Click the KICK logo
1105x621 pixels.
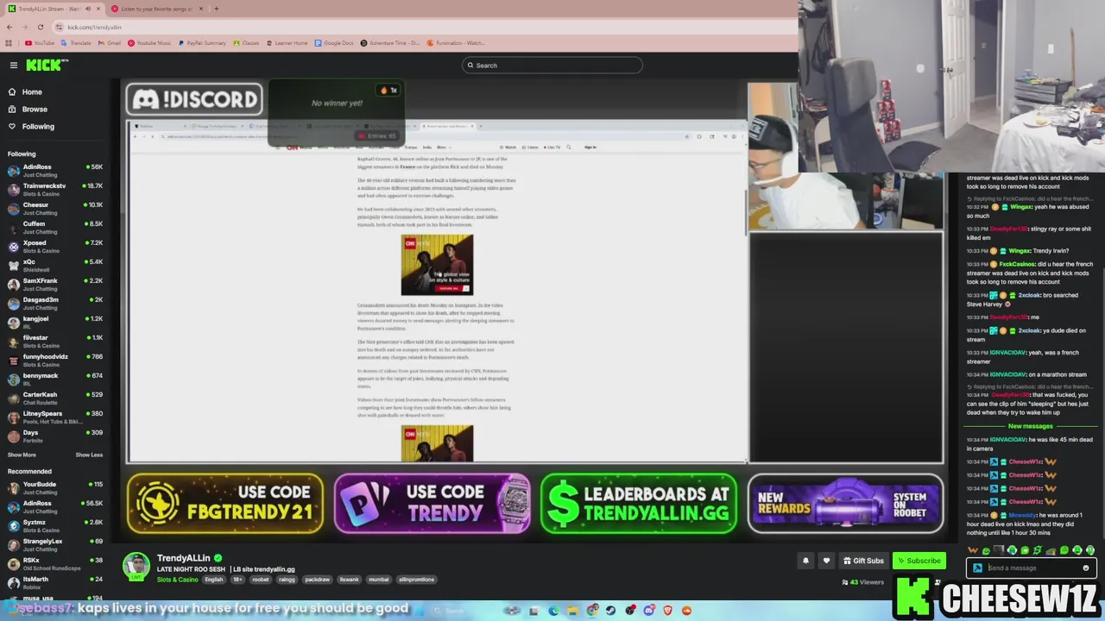coord(45,65)
